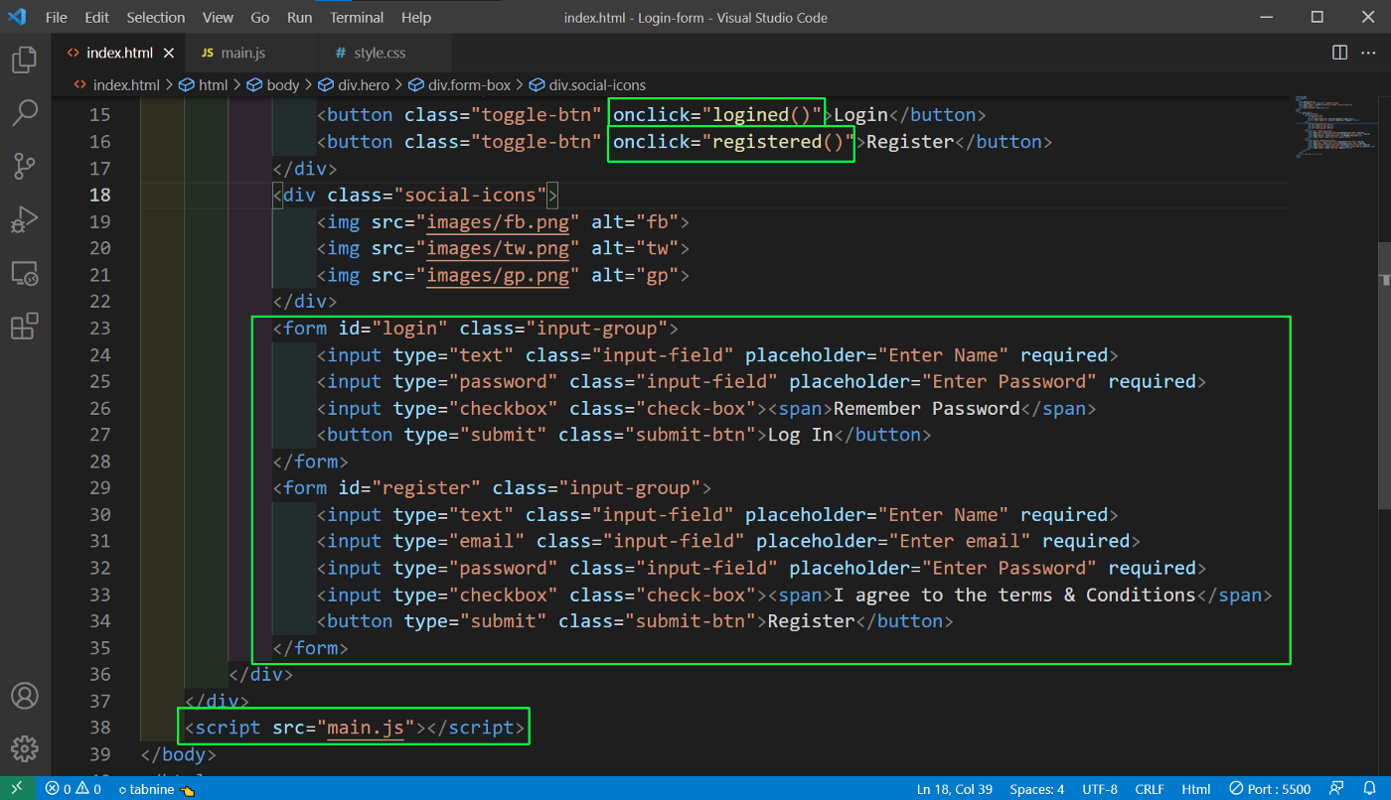Expand the body breadcrumb item
The height and width of the screenshot is (800, 1391).
tap(273, 85)
